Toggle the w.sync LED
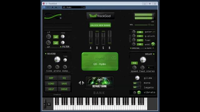The image size is (200, 112). click(153, 48)
